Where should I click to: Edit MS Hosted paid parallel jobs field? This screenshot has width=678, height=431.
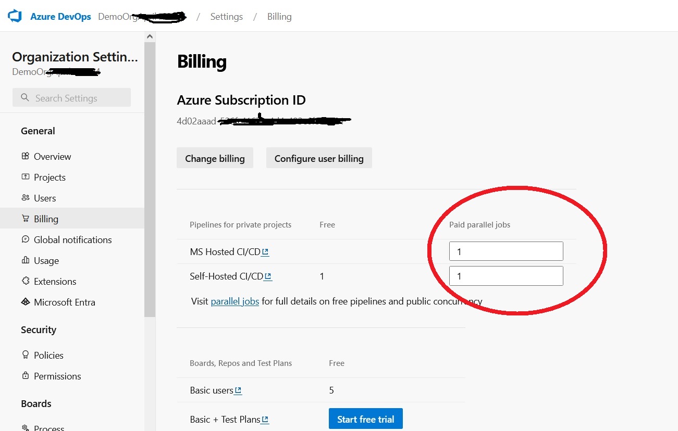pyautogui.click(x=506, y=251)
